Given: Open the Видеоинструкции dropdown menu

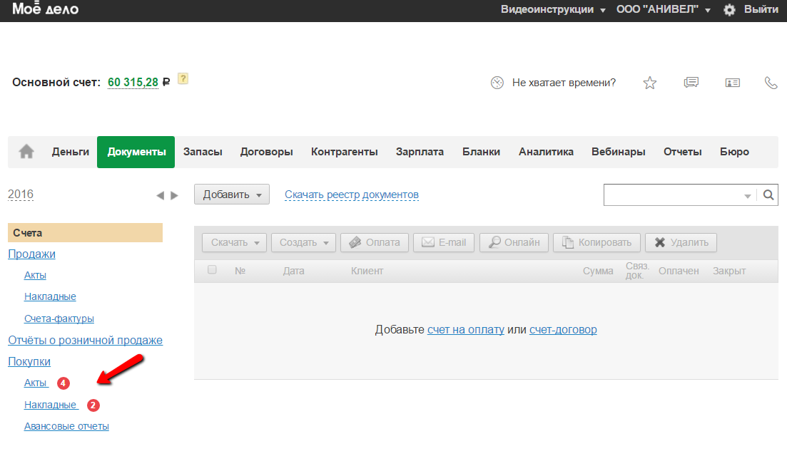Looking at the screenshot, I should [x=553, y=10].
